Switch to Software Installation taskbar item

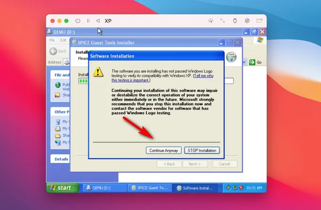coord(194,188)
